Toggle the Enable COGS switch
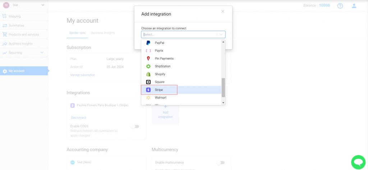The image size is (368, 170). [135, 126]
